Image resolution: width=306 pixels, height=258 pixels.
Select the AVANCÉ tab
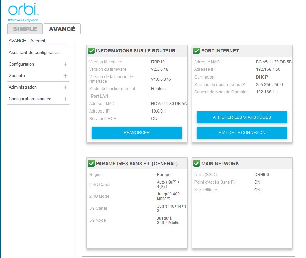62,29
